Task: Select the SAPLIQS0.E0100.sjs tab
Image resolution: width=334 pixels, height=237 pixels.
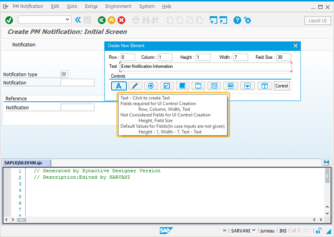Action: click(x=27, y=163)
